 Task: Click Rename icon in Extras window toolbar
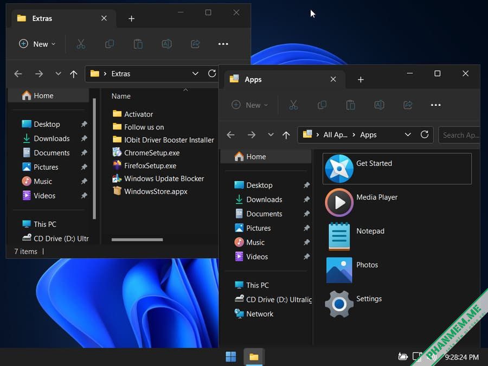point(167,44)
